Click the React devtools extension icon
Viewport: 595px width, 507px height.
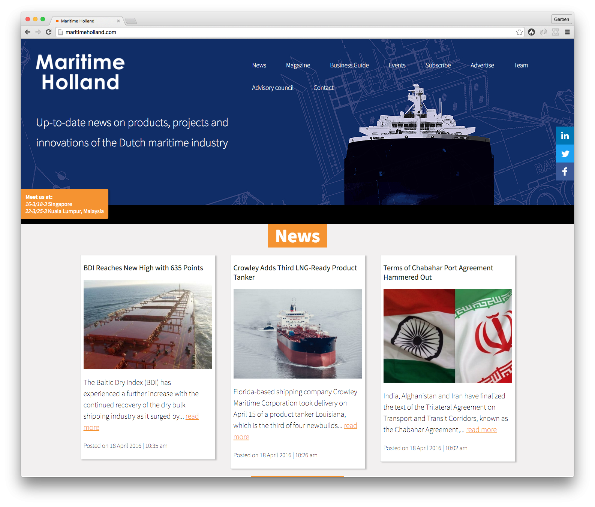tap(555, 32)
